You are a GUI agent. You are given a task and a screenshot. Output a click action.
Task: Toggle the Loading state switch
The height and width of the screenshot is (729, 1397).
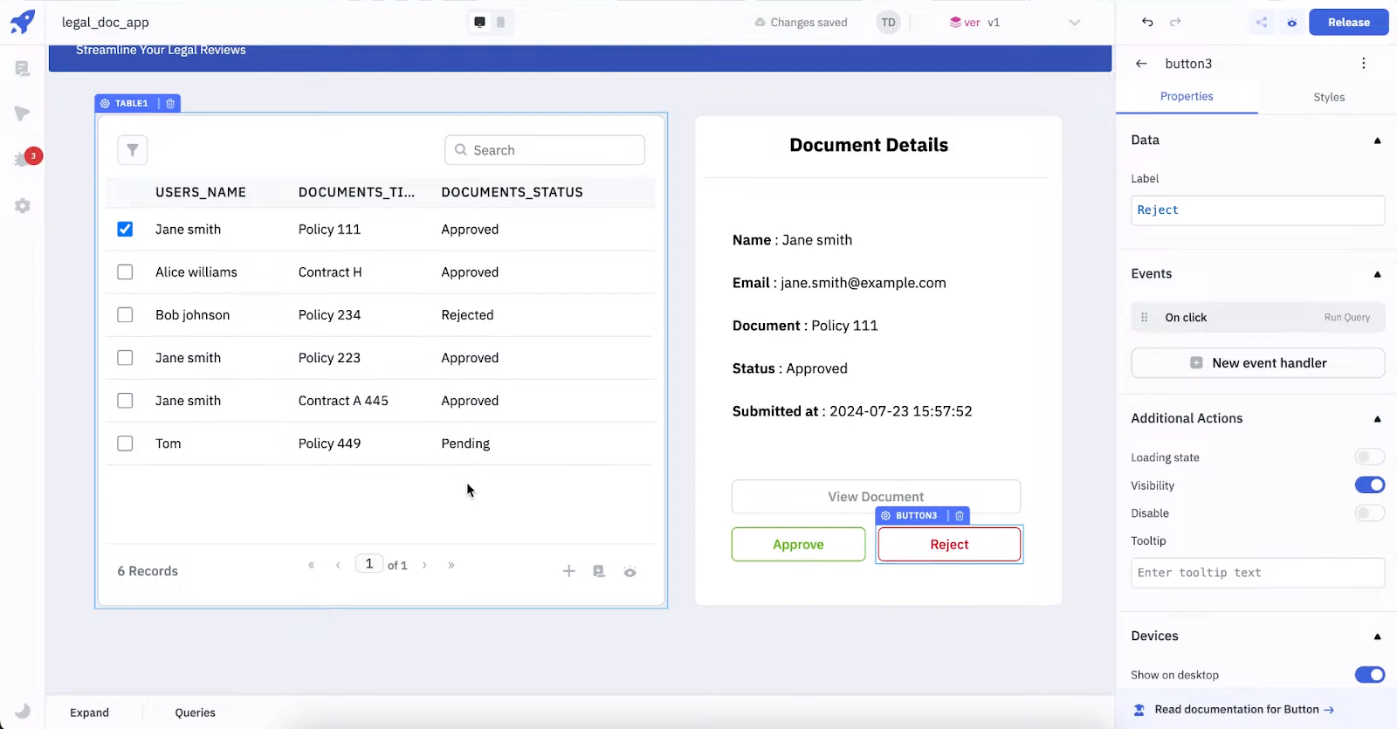pyautogui.click(x=1369, y=457)
